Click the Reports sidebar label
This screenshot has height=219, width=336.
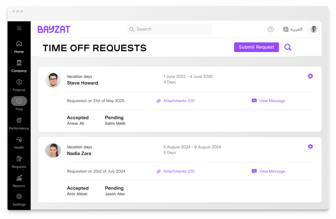(x=19, y=186)
